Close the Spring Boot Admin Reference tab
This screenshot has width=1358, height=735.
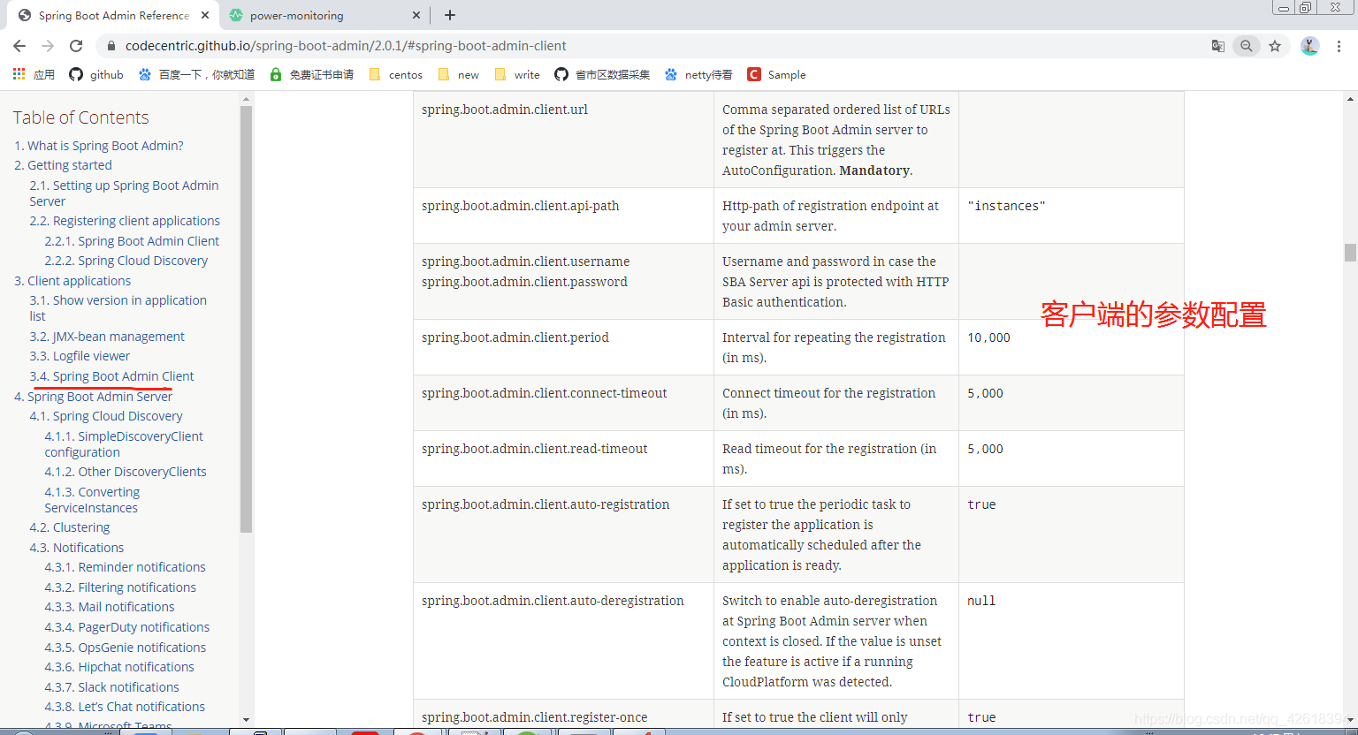point(205,15)
